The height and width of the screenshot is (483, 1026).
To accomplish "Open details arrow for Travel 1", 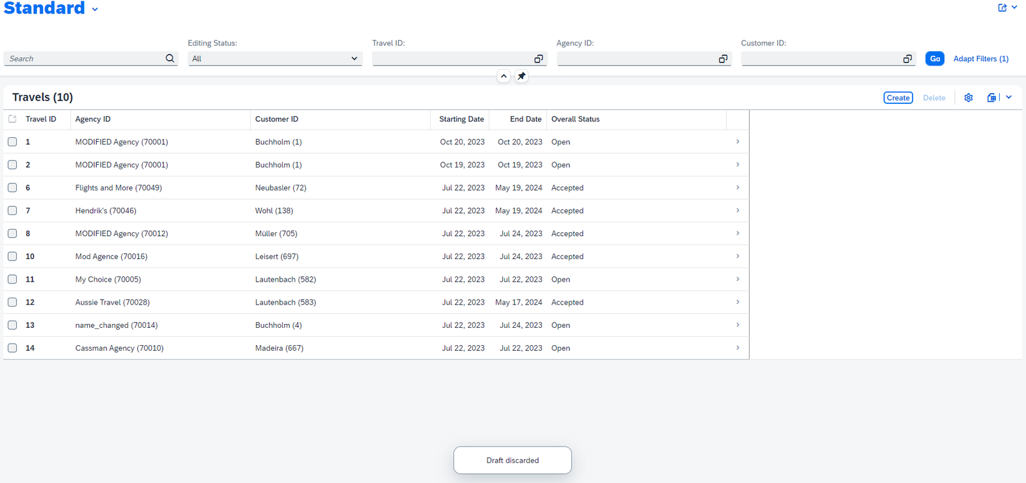I will (x=737, y=142).
